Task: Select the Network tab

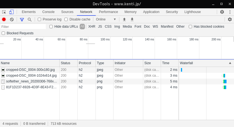Action: (86, 12)
